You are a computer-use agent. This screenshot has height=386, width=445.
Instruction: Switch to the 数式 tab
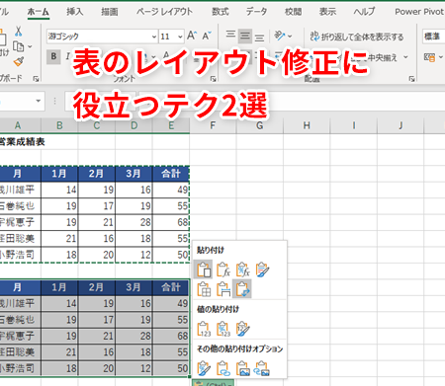pos(221,12)
